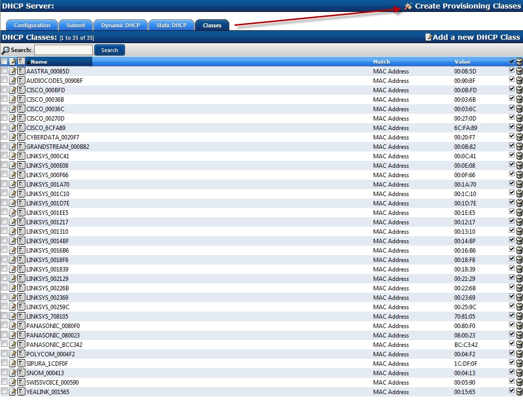Delete the CISCO_00036B class with trash icon

520,99
